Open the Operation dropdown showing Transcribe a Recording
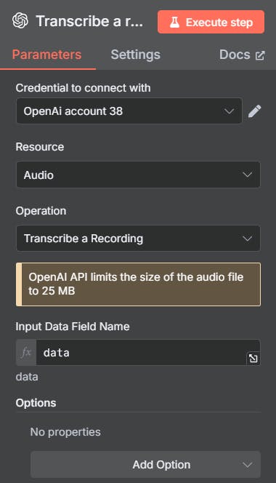Image resolution: width=276 pixels, height=483 pixels. point(138,239)
